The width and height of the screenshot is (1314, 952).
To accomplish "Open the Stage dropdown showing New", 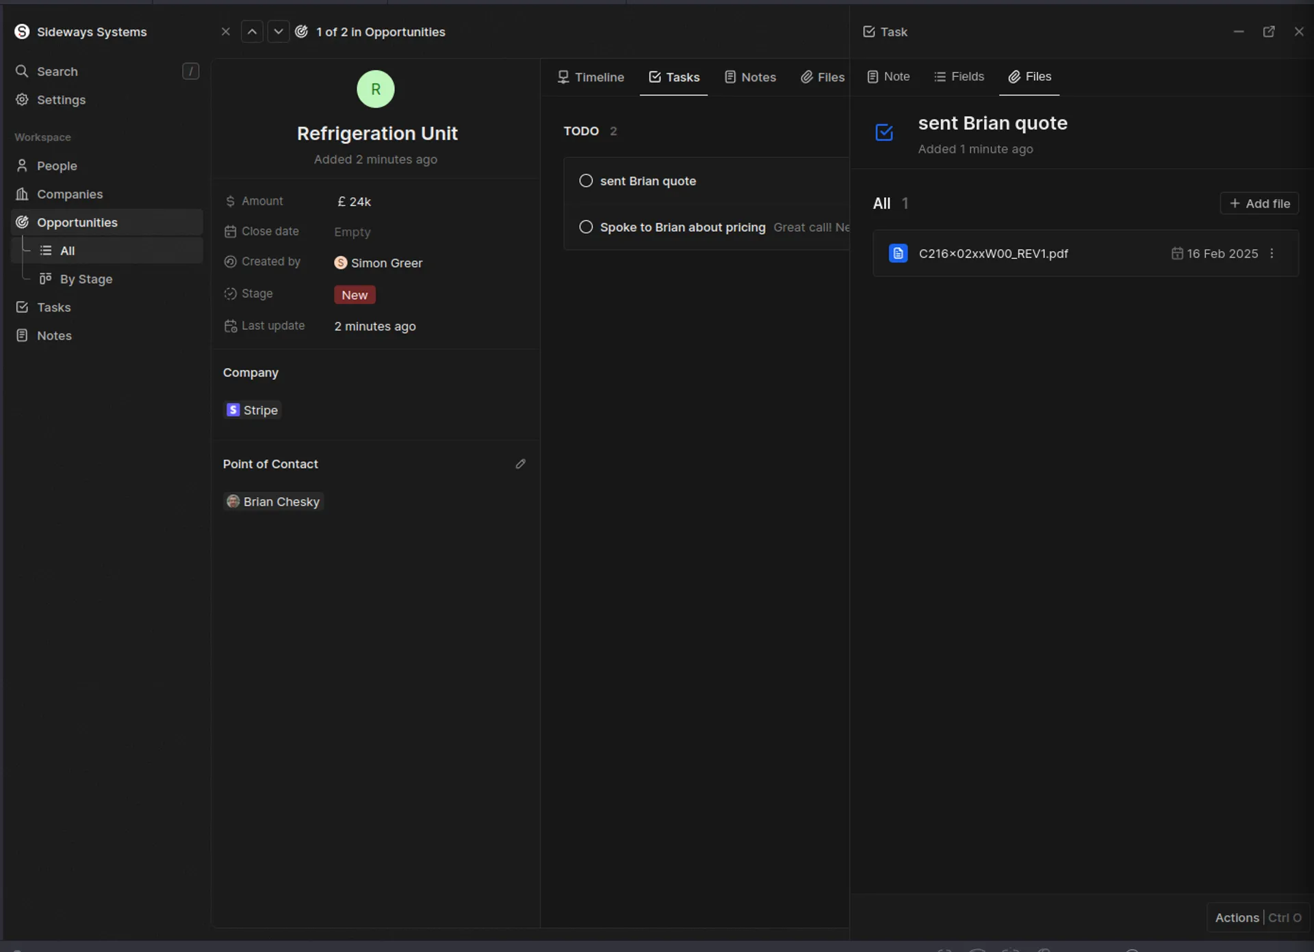I will [355, 295].
